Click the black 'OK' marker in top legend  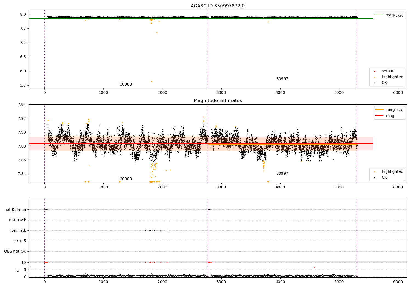click(x=375, y=83)
